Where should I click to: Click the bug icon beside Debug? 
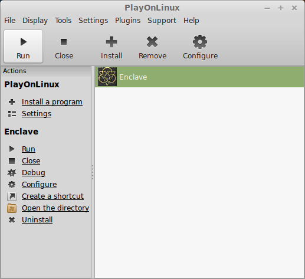(x=12, y=173)
